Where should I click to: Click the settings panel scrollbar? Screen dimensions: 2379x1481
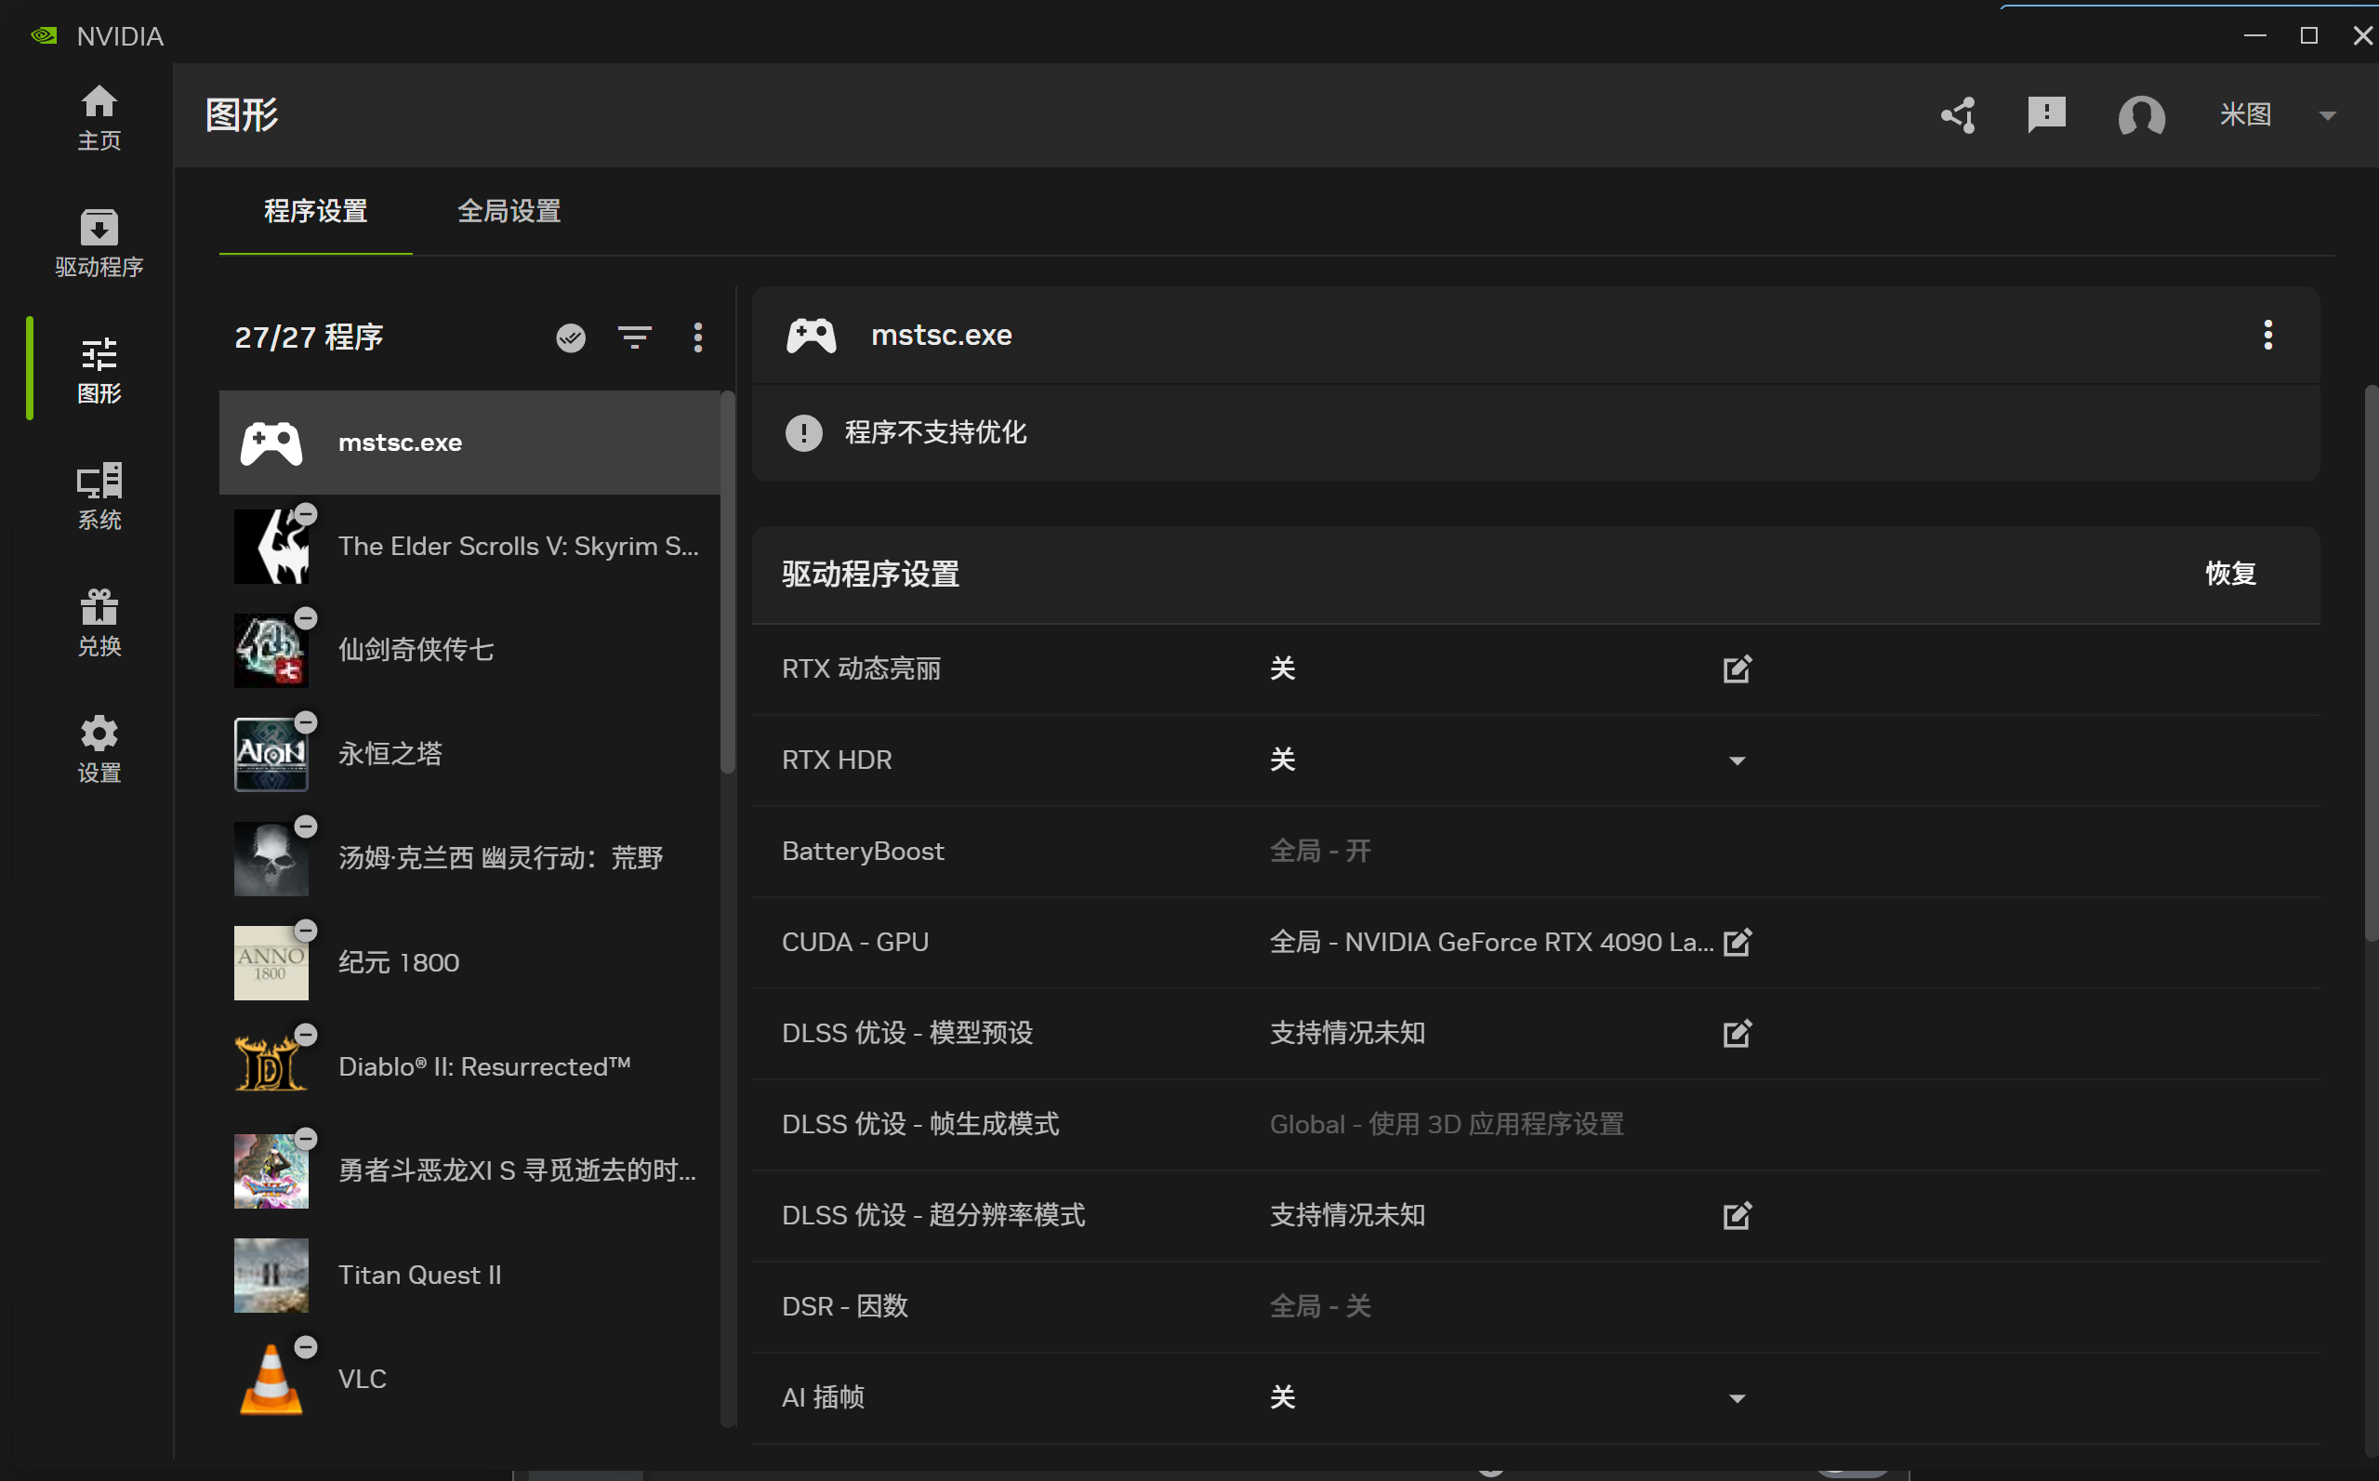(2372, 664)
